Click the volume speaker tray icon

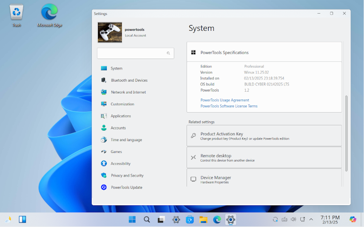(x=293, y=219)
